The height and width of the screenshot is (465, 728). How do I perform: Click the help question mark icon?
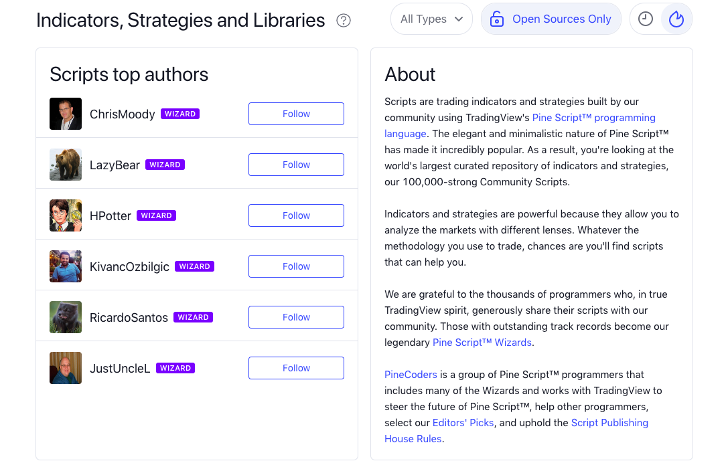344,20
